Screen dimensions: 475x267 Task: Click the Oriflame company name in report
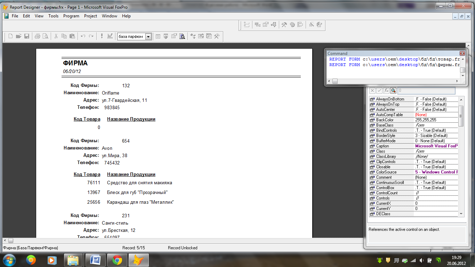point(111,93)
